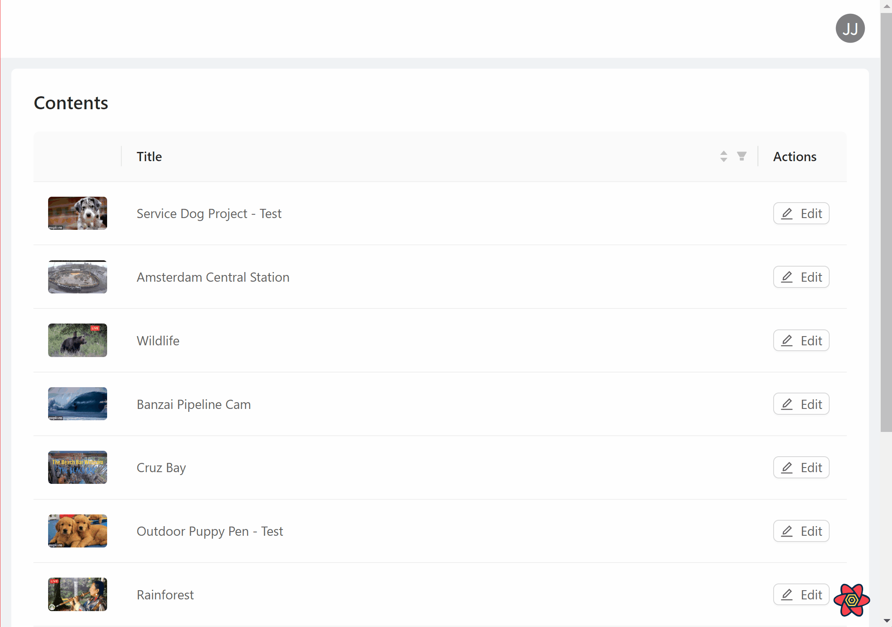Click the Rainforest row title text

tap(165, 595)
